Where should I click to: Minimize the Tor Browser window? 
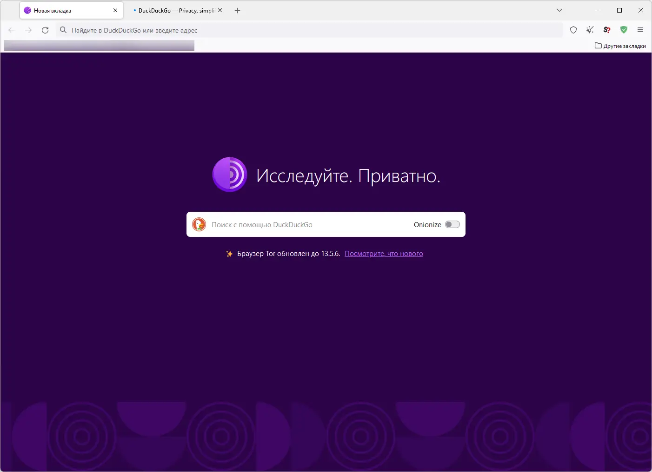coord(598,10)
